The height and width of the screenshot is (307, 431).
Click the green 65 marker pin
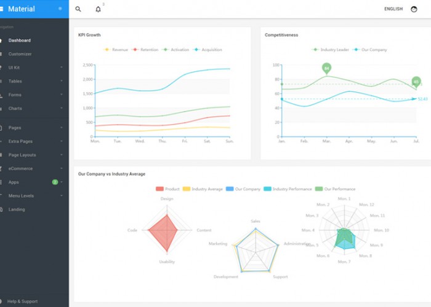(416, 82)
